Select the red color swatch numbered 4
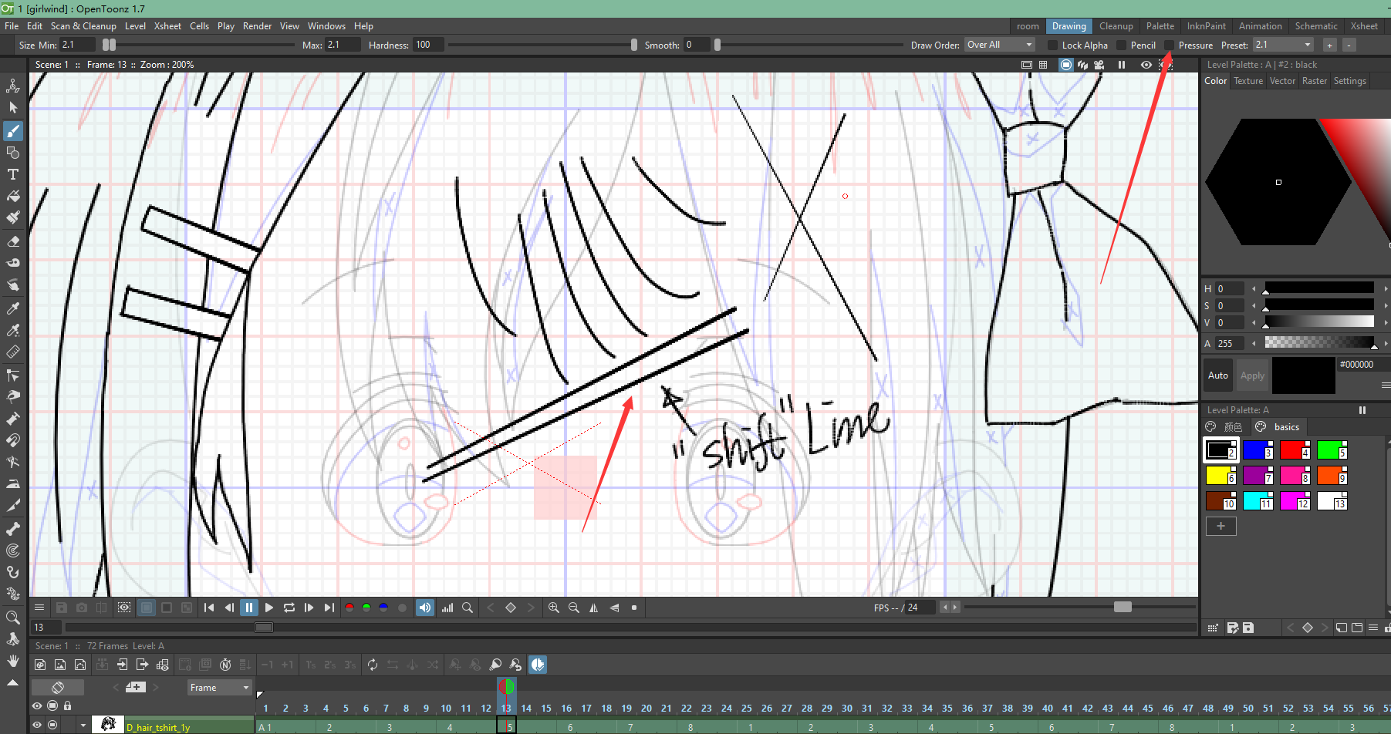 tap(1295, 449)
